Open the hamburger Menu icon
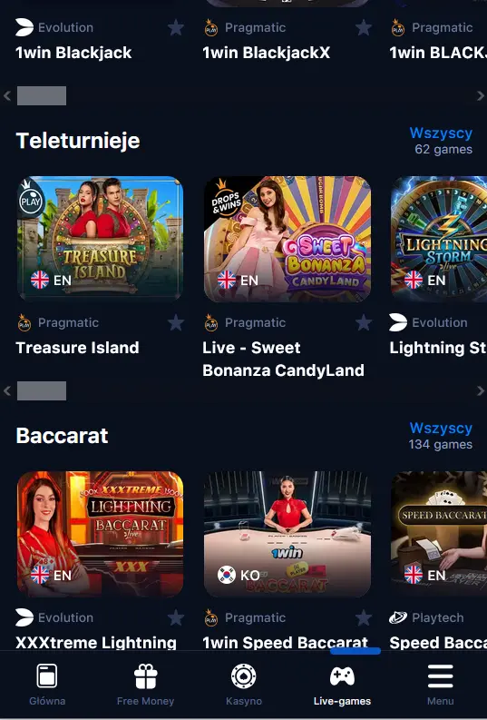 tap(440, 676)
